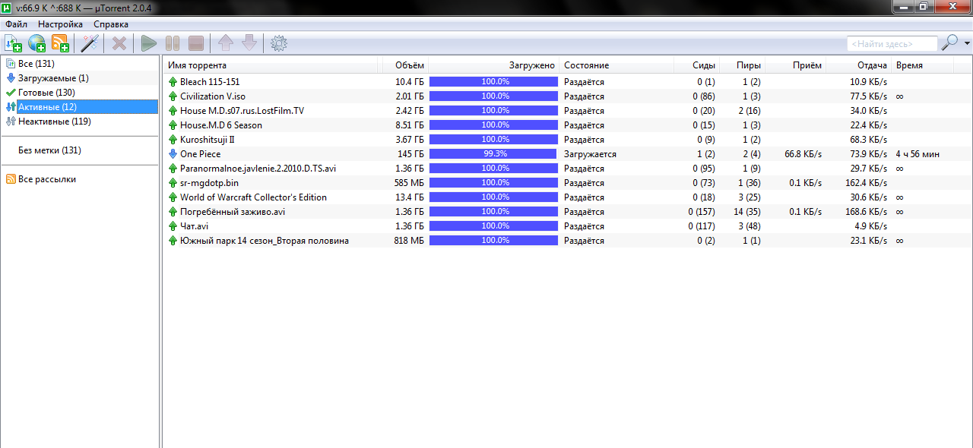Select Южный парк 14 сезон torrent

tap(567, 240)
